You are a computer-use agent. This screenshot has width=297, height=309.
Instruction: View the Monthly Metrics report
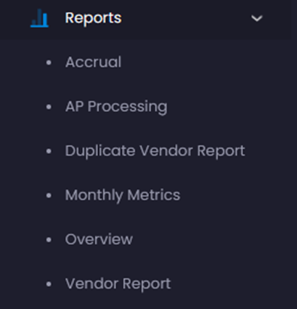(x=123, y=196)
